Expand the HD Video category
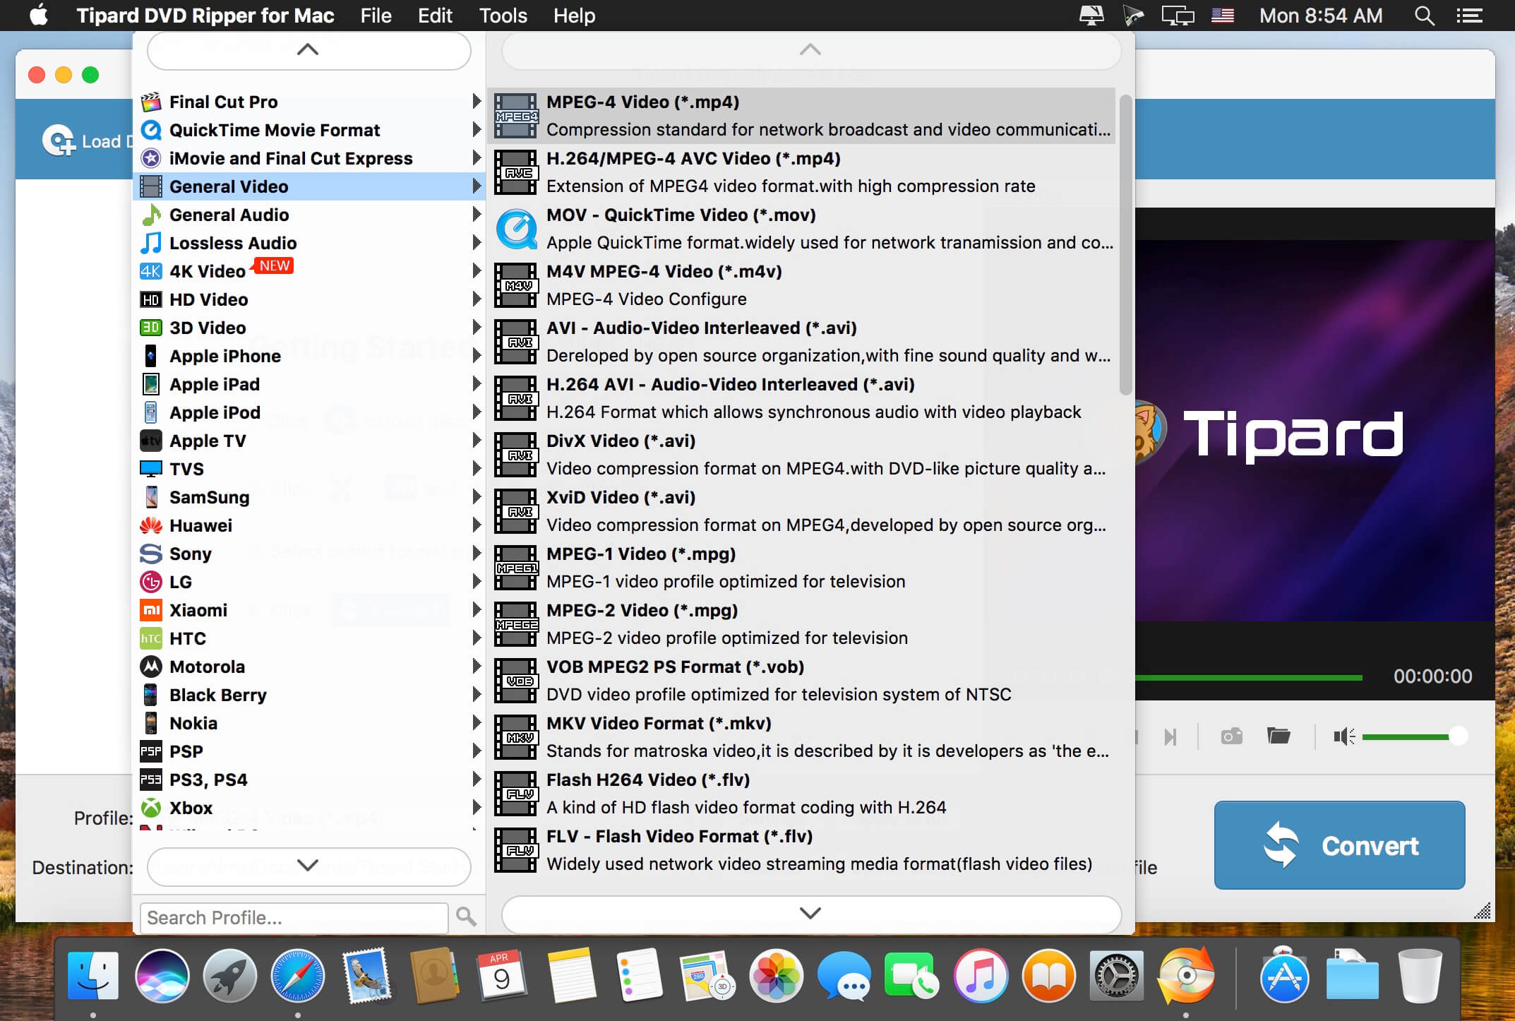1515x1021 pixels. pyautogui.click(x=308, y=299)
